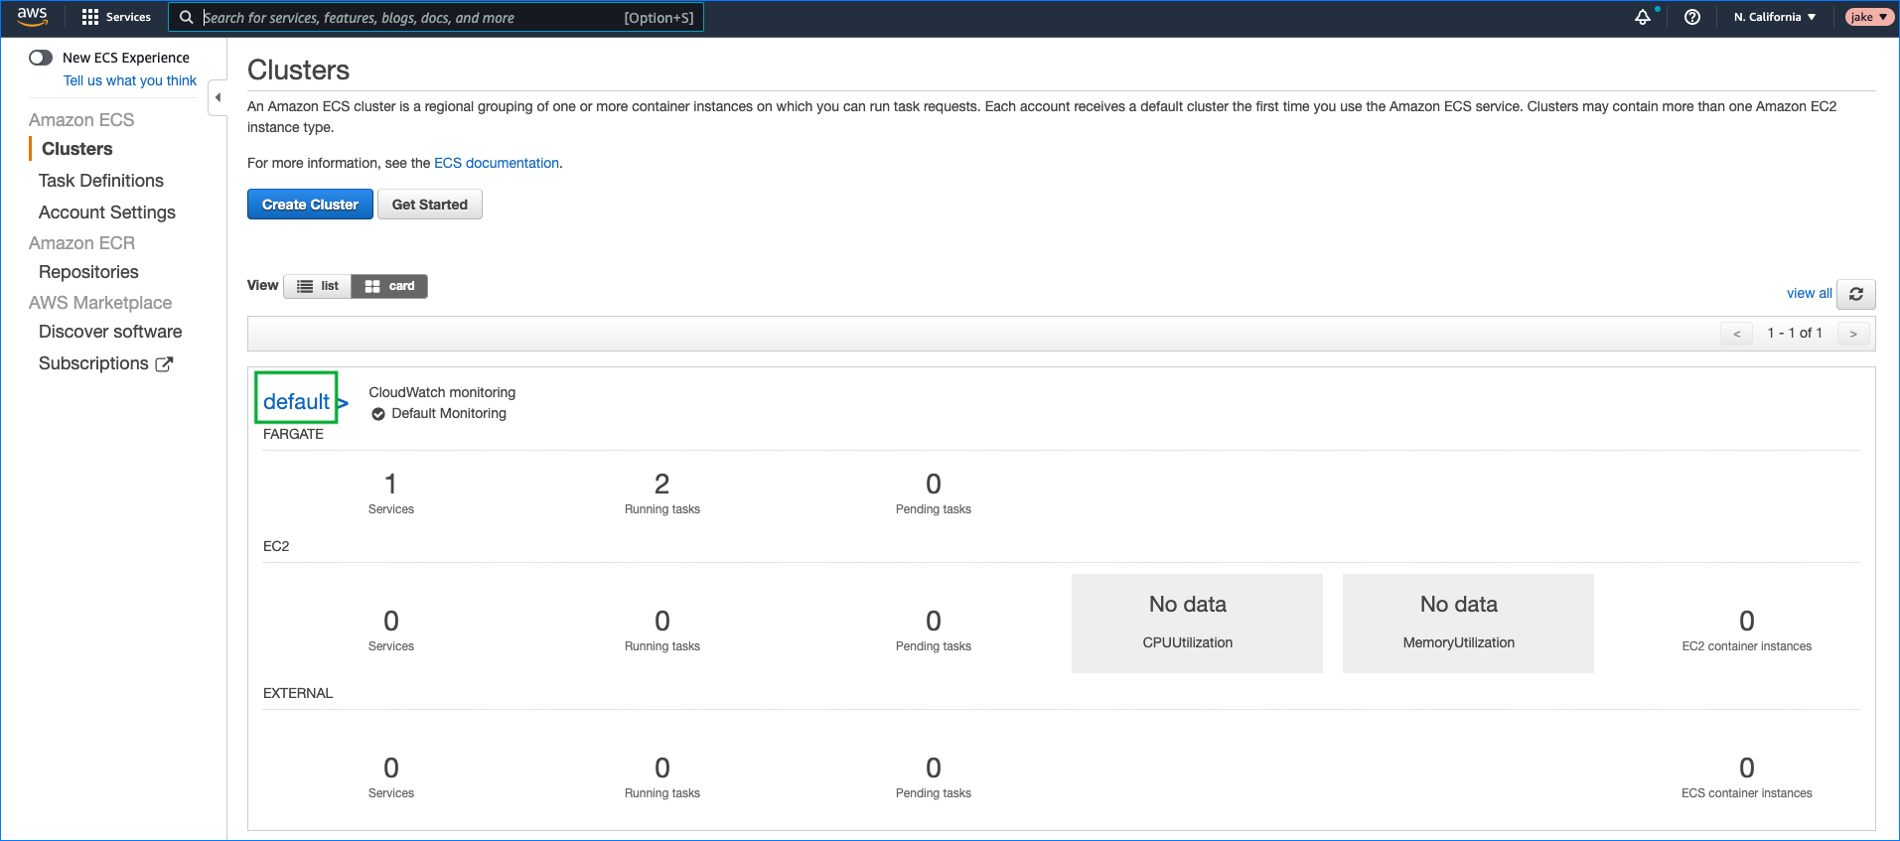The width and height of the screenshot is (1900, 841).
Task: Open the notifications bell
Action: click(x=1643, y=17)
